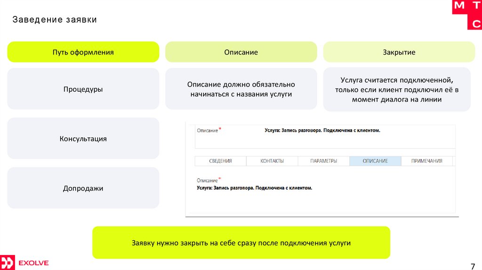Click the title Заведение заявки
The height and width of the screenshot is (270, 482).
55,19
